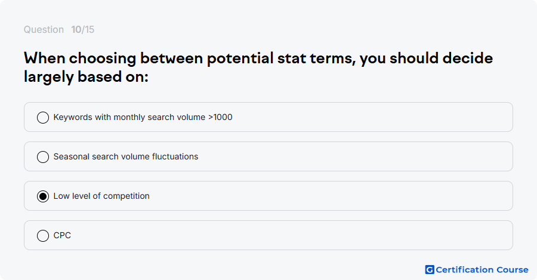This screenshot has width=537, height=280.
Task: Click the 10/15 question counter
Action: (x=82, y=29)
